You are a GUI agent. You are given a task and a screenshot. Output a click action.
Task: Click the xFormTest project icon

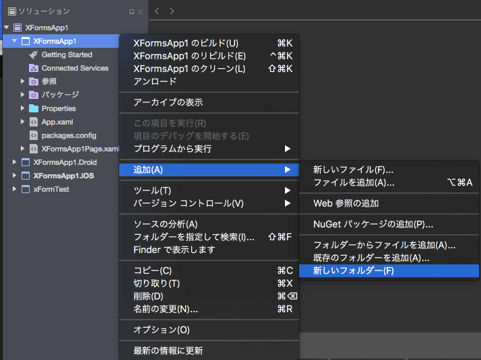coord(26,189)
